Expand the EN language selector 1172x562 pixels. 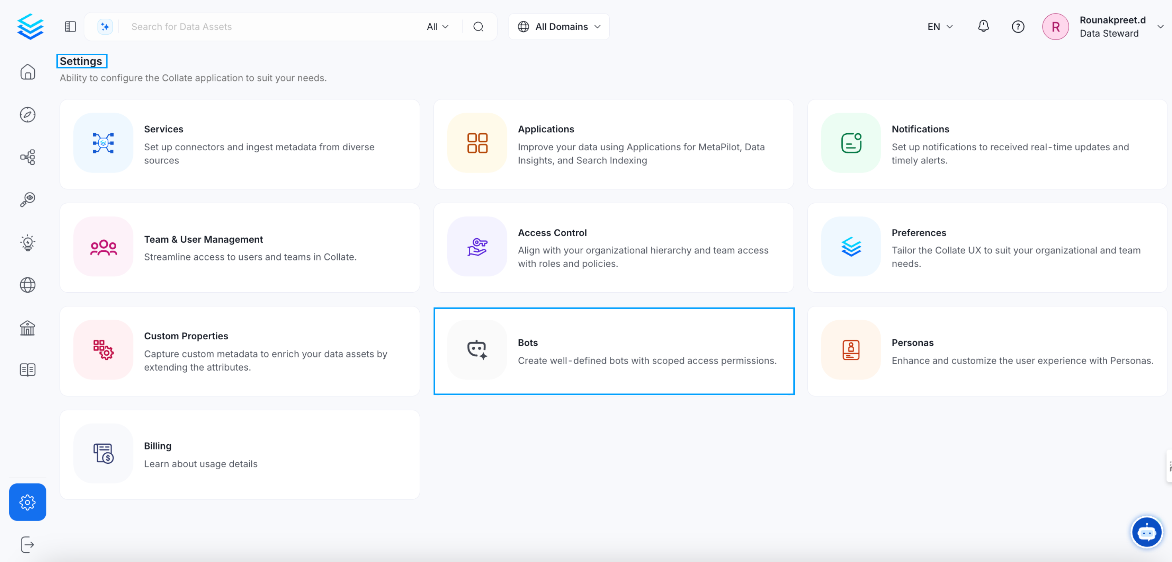[939, 26]
